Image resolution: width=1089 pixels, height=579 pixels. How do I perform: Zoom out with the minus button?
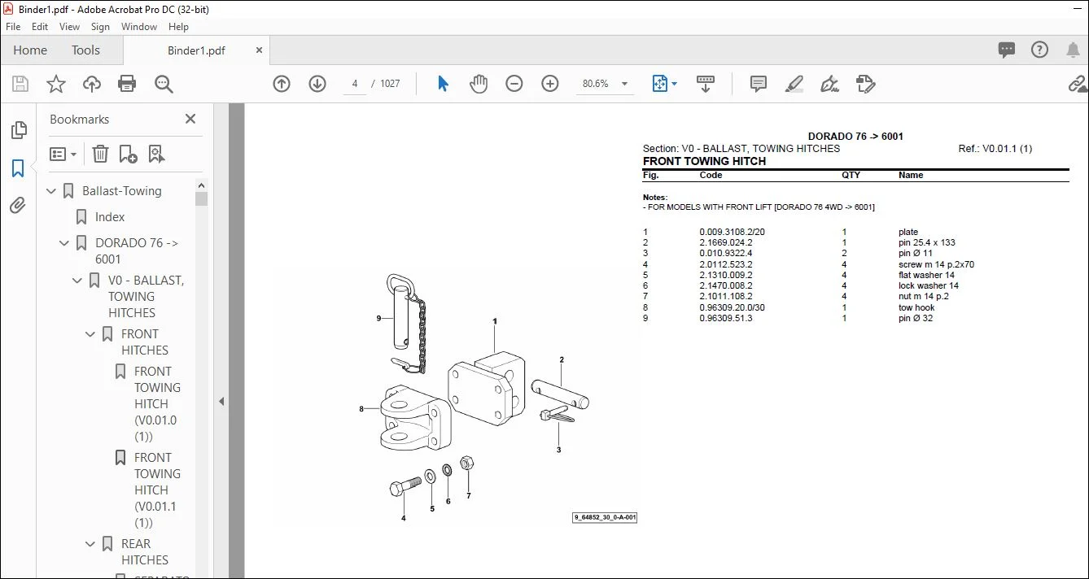[514, 84]
